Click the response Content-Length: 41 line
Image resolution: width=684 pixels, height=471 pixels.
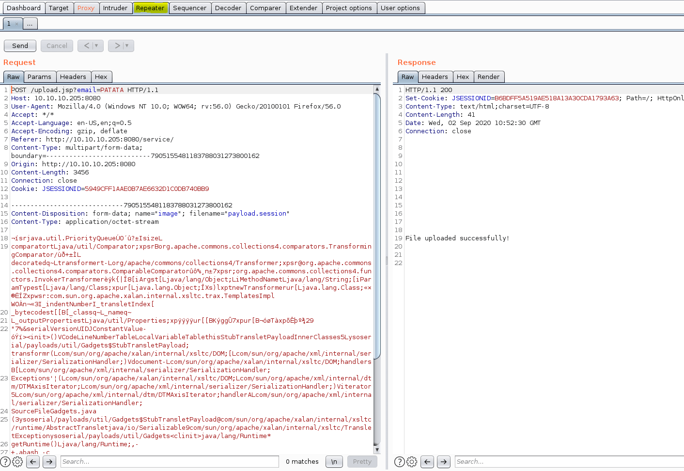tap(440, 115)
